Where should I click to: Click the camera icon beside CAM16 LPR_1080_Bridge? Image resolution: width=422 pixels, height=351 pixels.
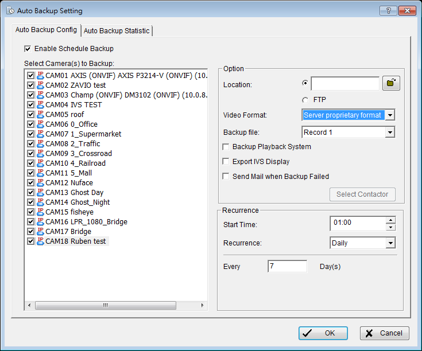pos(40,222)
